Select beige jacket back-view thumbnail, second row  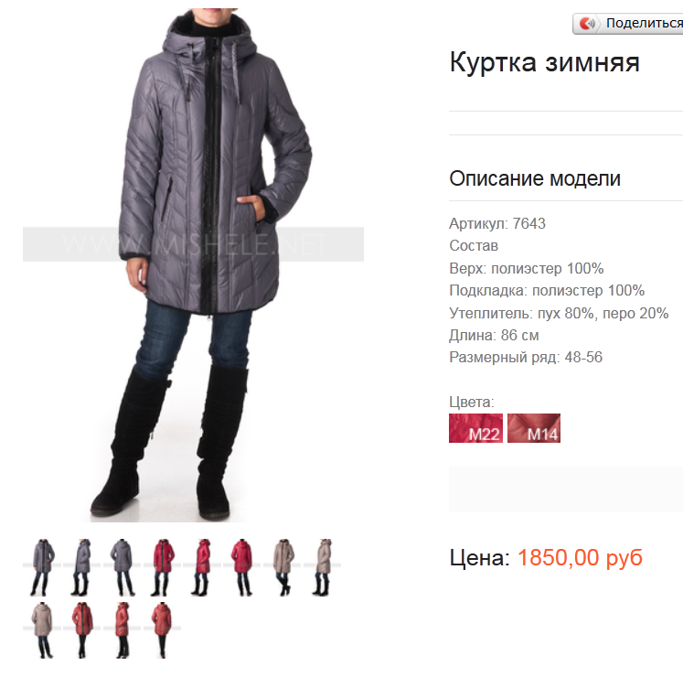[x=42, y=630]
